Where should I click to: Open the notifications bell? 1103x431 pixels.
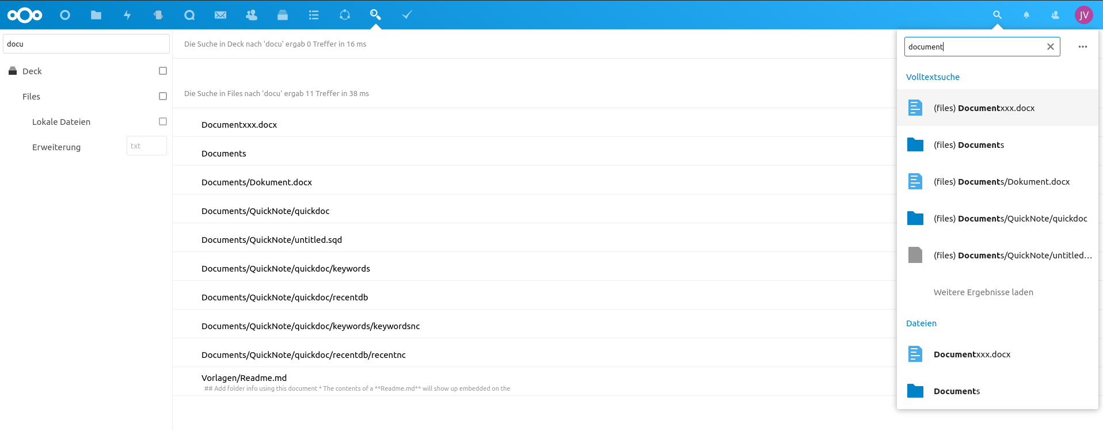[x=1026, y=15]
